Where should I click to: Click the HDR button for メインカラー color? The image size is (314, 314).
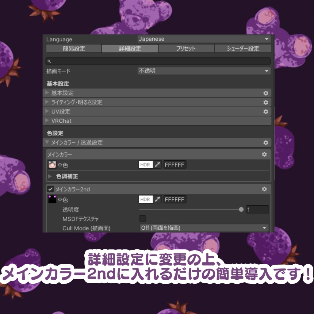(x=145, y=165)
